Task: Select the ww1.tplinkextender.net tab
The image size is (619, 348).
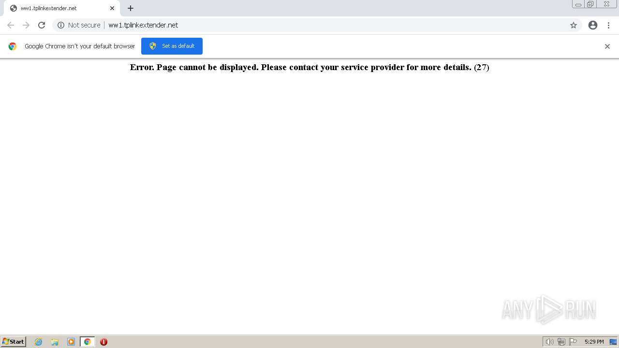Action: tap(62, 8)
